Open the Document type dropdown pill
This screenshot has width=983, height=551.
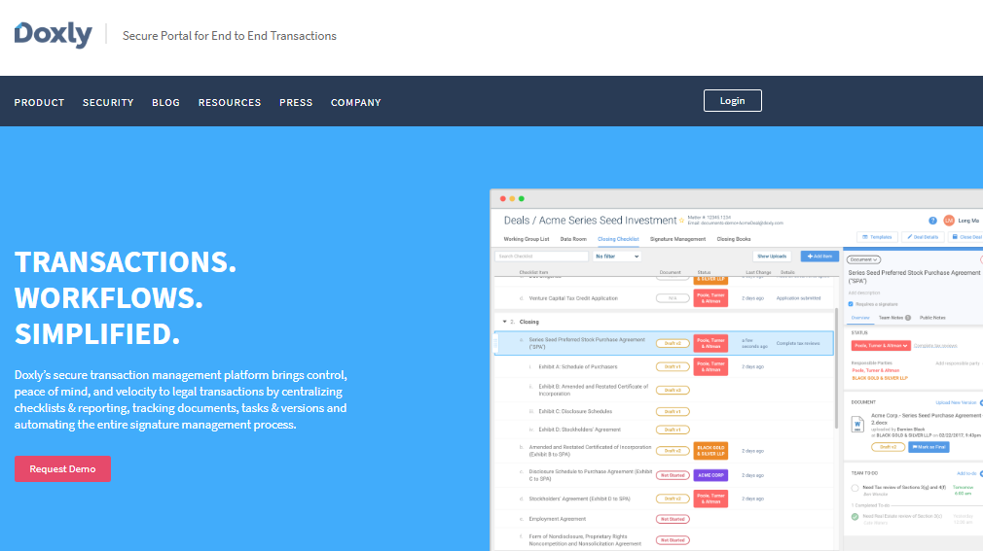click(863, 259)
